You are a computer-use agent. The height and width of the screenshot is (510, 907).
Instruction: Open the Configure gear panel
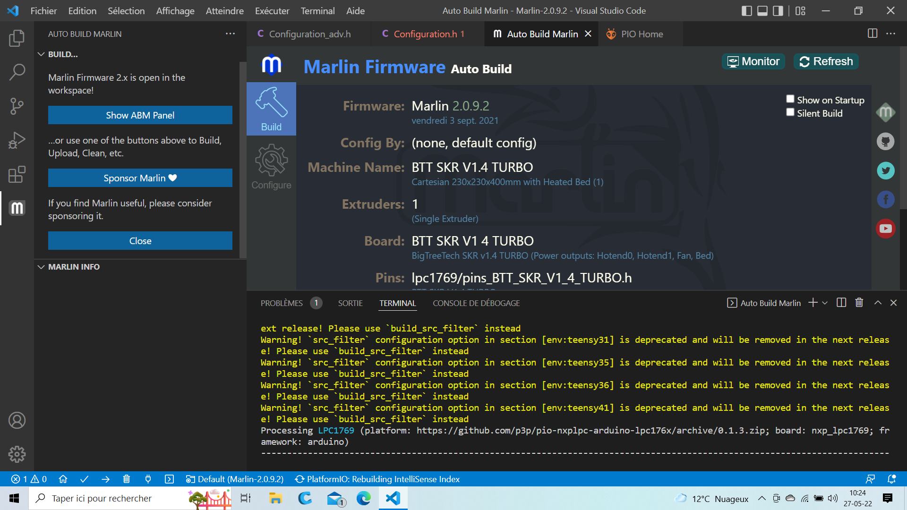271,167
